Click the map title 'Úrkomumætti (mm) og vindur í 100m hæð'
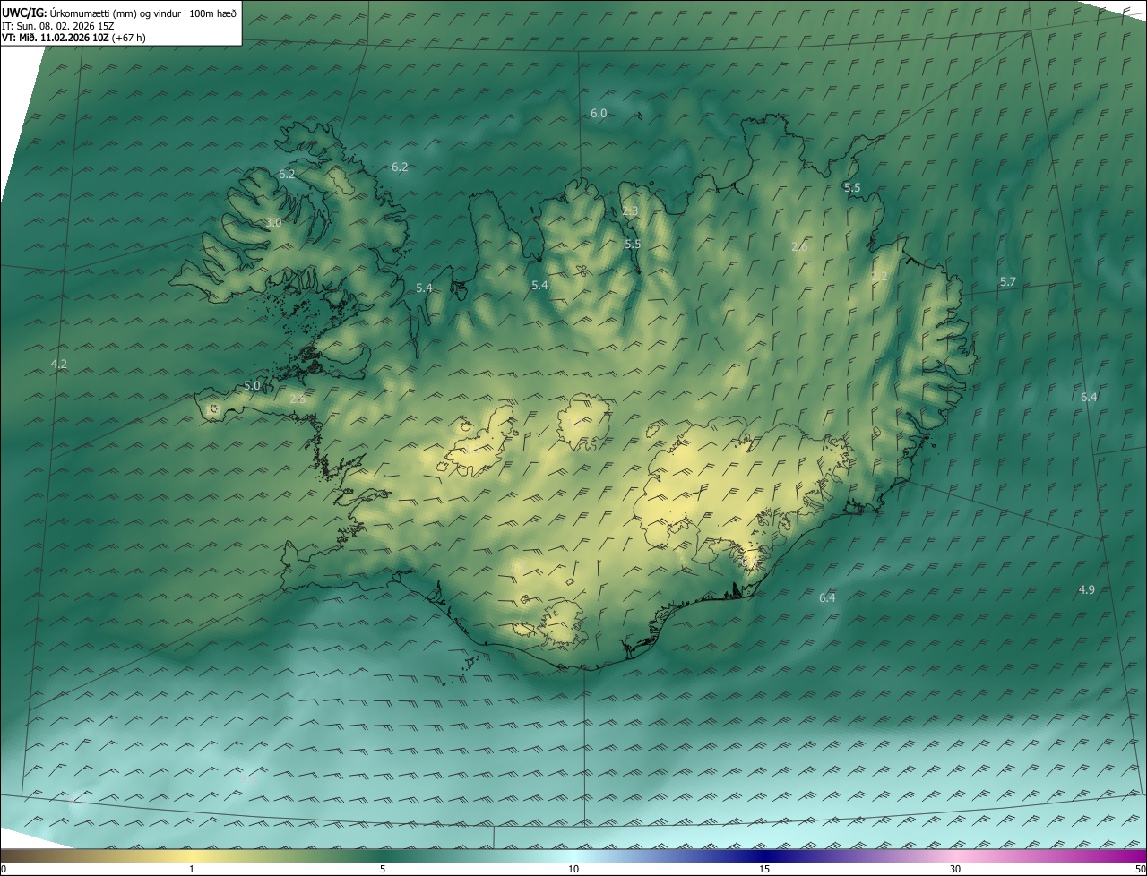The height and width of the screenshot is (876, 1147). (142, 13)
